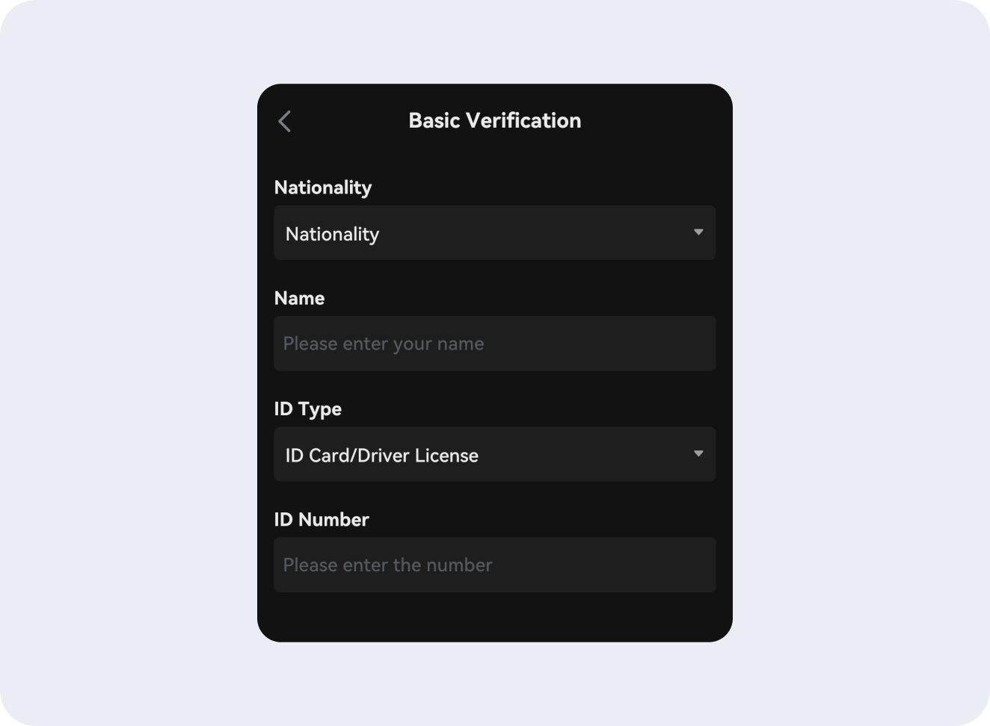Select the 'Please enter the number' placeholder text
The image size is (990, 726).
387,565
